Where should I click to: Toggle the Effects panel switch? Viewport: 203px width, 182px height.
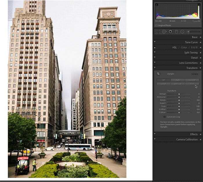[x=155, y=134]
